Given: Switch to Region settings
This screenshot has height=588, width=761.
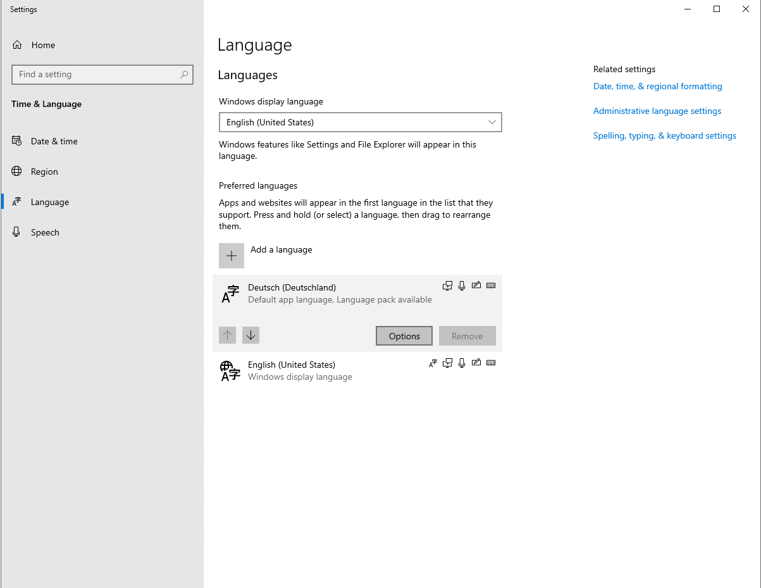Looking at the screenshot, I should point(16,171).
